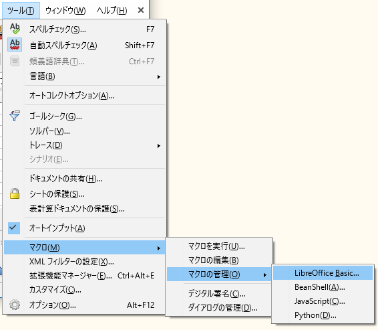
Task: Click the gear icon beside オプション
Action: coord(15,305)
